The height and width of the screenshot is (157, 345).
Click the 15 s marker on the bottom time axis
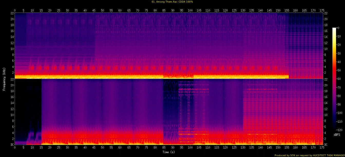[x=41, y=148]
